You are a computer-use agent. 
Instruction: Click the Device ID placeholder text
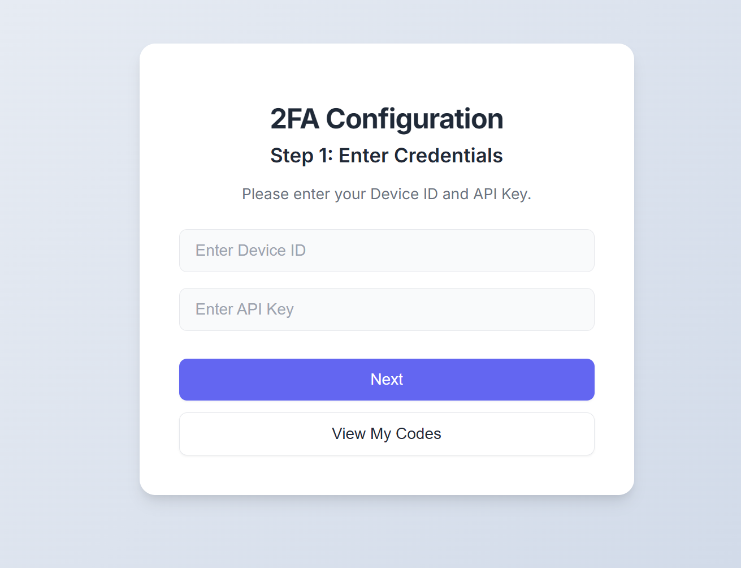click(x=250, y=251)
